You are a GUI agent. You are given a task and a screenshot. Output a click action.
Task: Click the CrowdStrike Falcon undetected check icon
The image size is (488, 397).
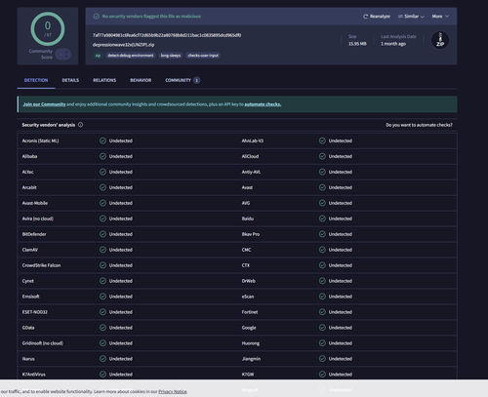pyautogui.click(x=102, y=265)
